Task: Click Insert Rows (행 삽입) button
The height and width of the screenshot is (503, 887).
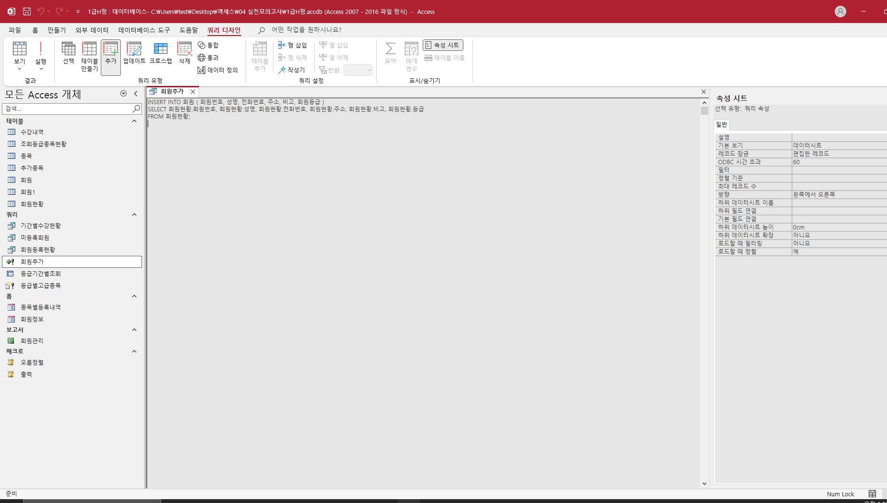Action: point(293,45)
